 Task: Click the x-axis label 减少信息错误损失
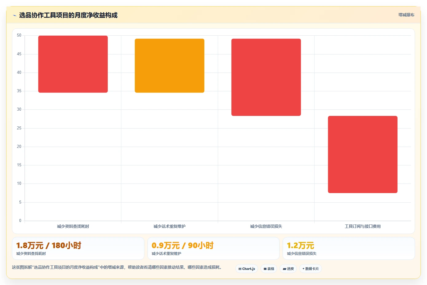pyautogui.click(x=266, y=226)
